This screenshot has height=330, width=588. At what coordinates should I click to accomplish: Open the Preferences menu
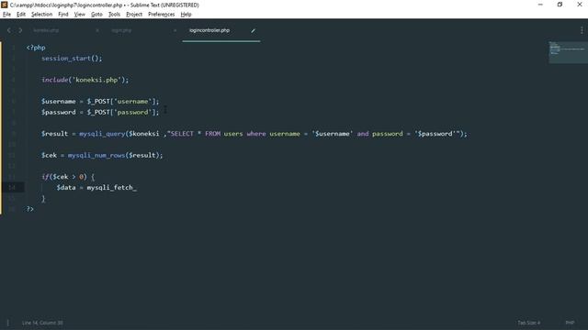click(x=162, y=15)
